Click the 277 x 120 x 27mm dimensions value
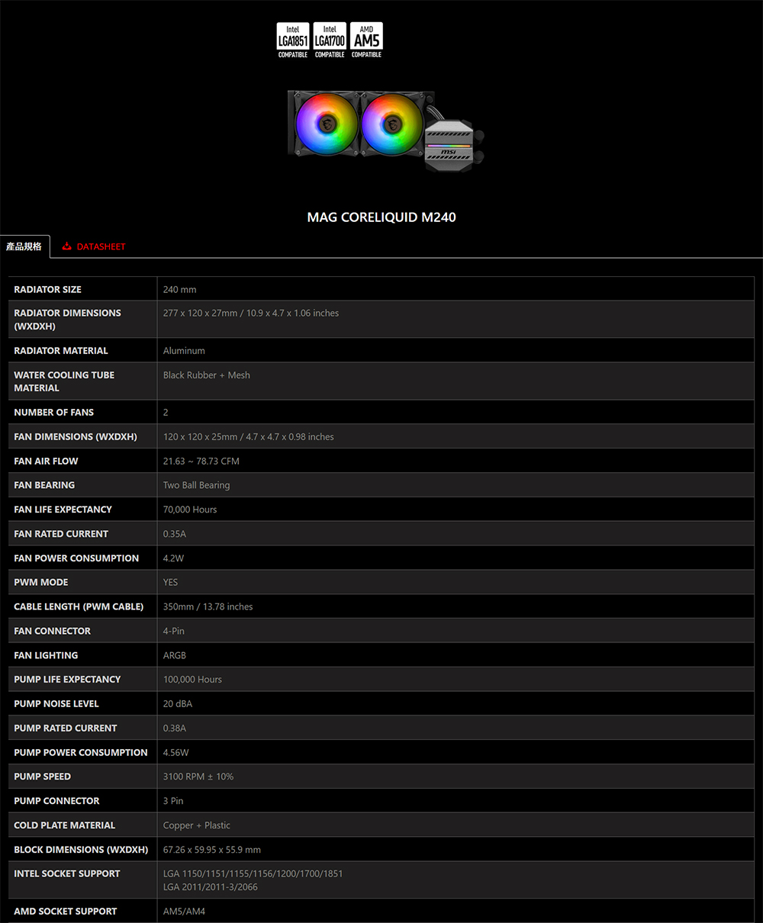 click(251, 313)
